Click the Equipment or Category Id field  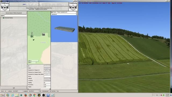pyautogui.click(x=47, y=70)
